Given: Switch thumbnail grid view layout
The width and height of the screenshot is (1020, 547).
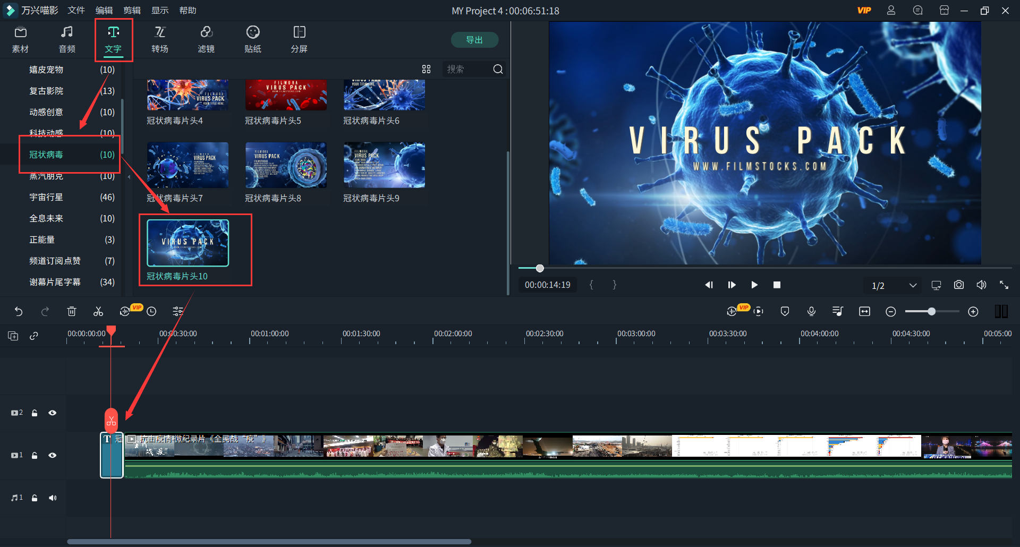Looking at the screenshot, I should click(x=426, y=69).
